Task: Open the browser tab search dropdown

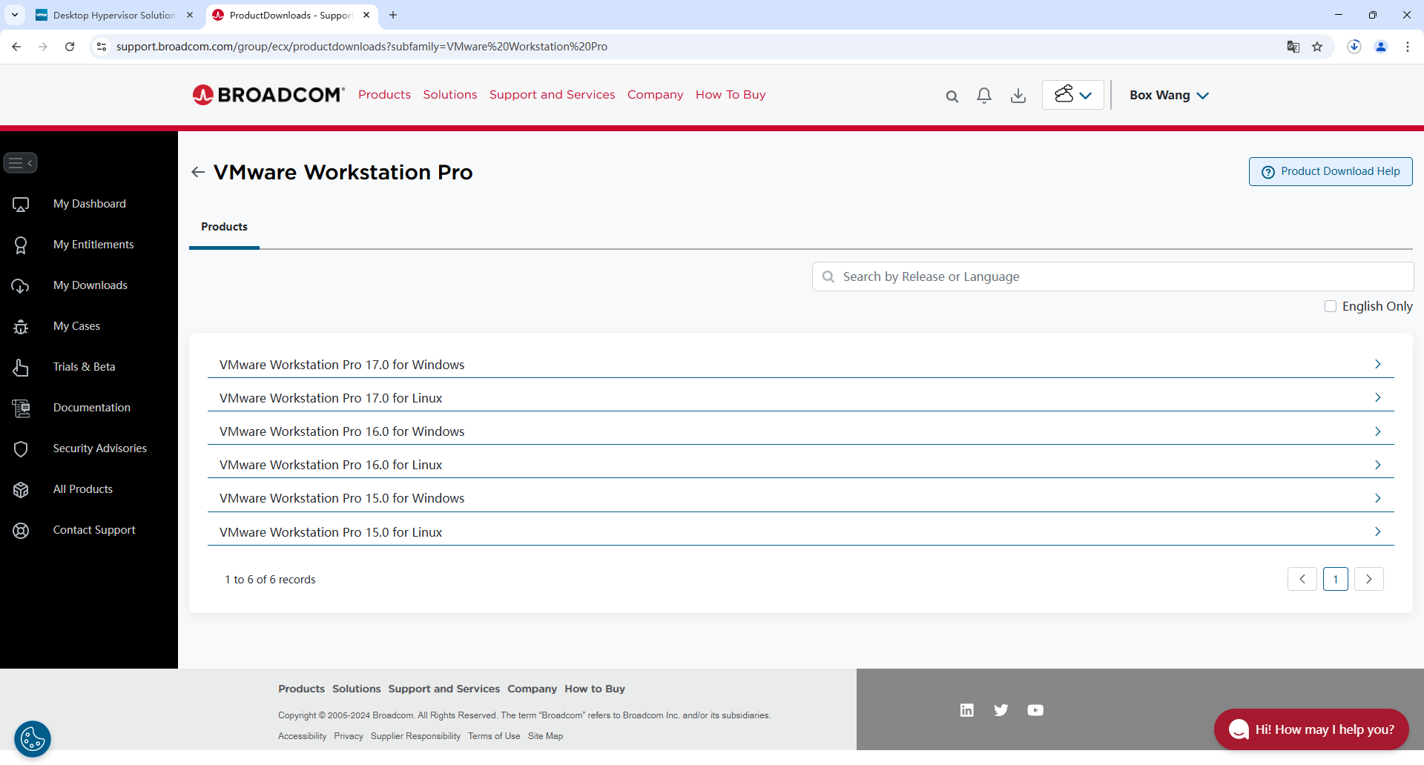Action: [15, 15]
